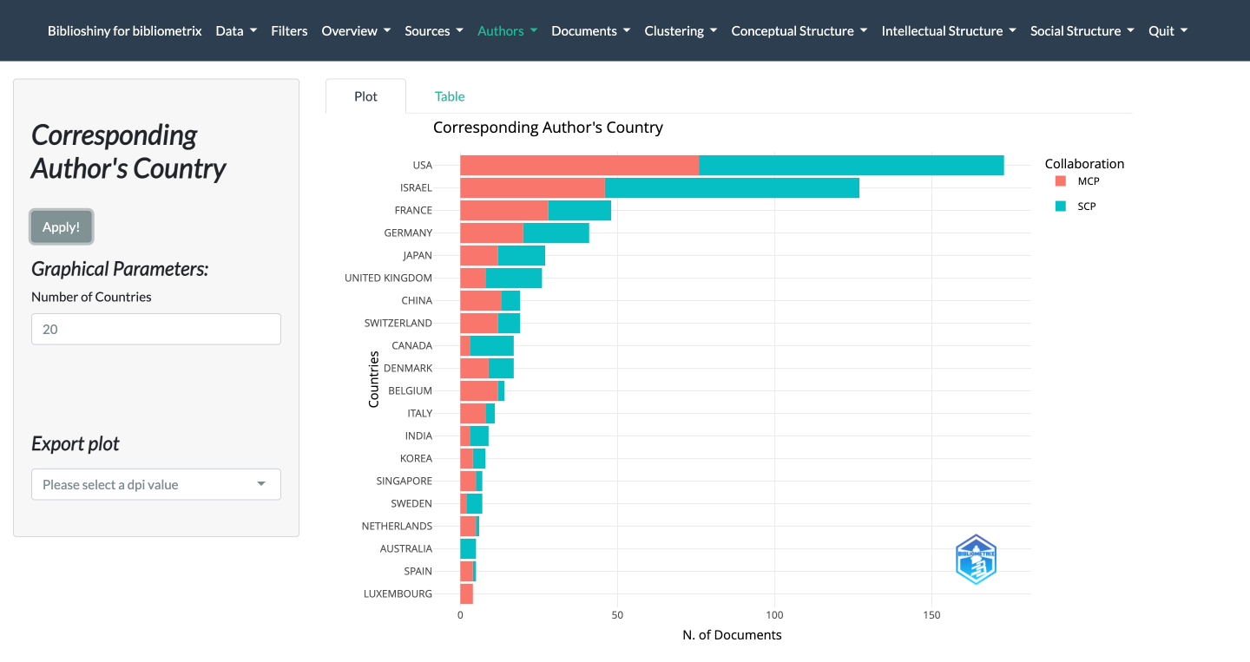Expand the Documents menu

click(591, 30)
